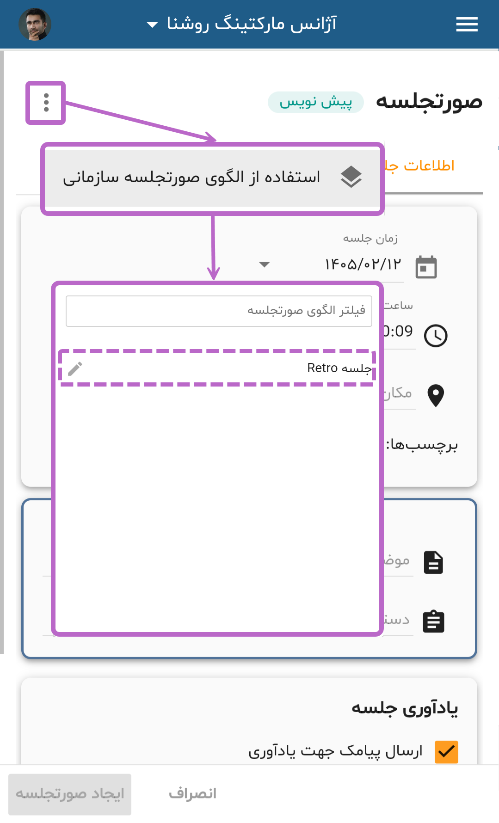Focus the فیلتر الگوی صورتجلسه filter field
This screenshot has width=499, height=823.
(219, 311)
